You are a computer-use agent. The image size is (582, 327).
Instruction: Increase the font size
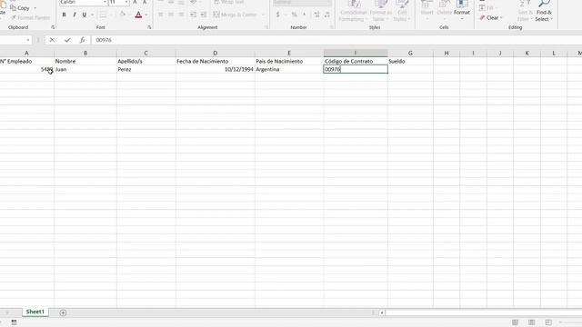coord(135,3)
